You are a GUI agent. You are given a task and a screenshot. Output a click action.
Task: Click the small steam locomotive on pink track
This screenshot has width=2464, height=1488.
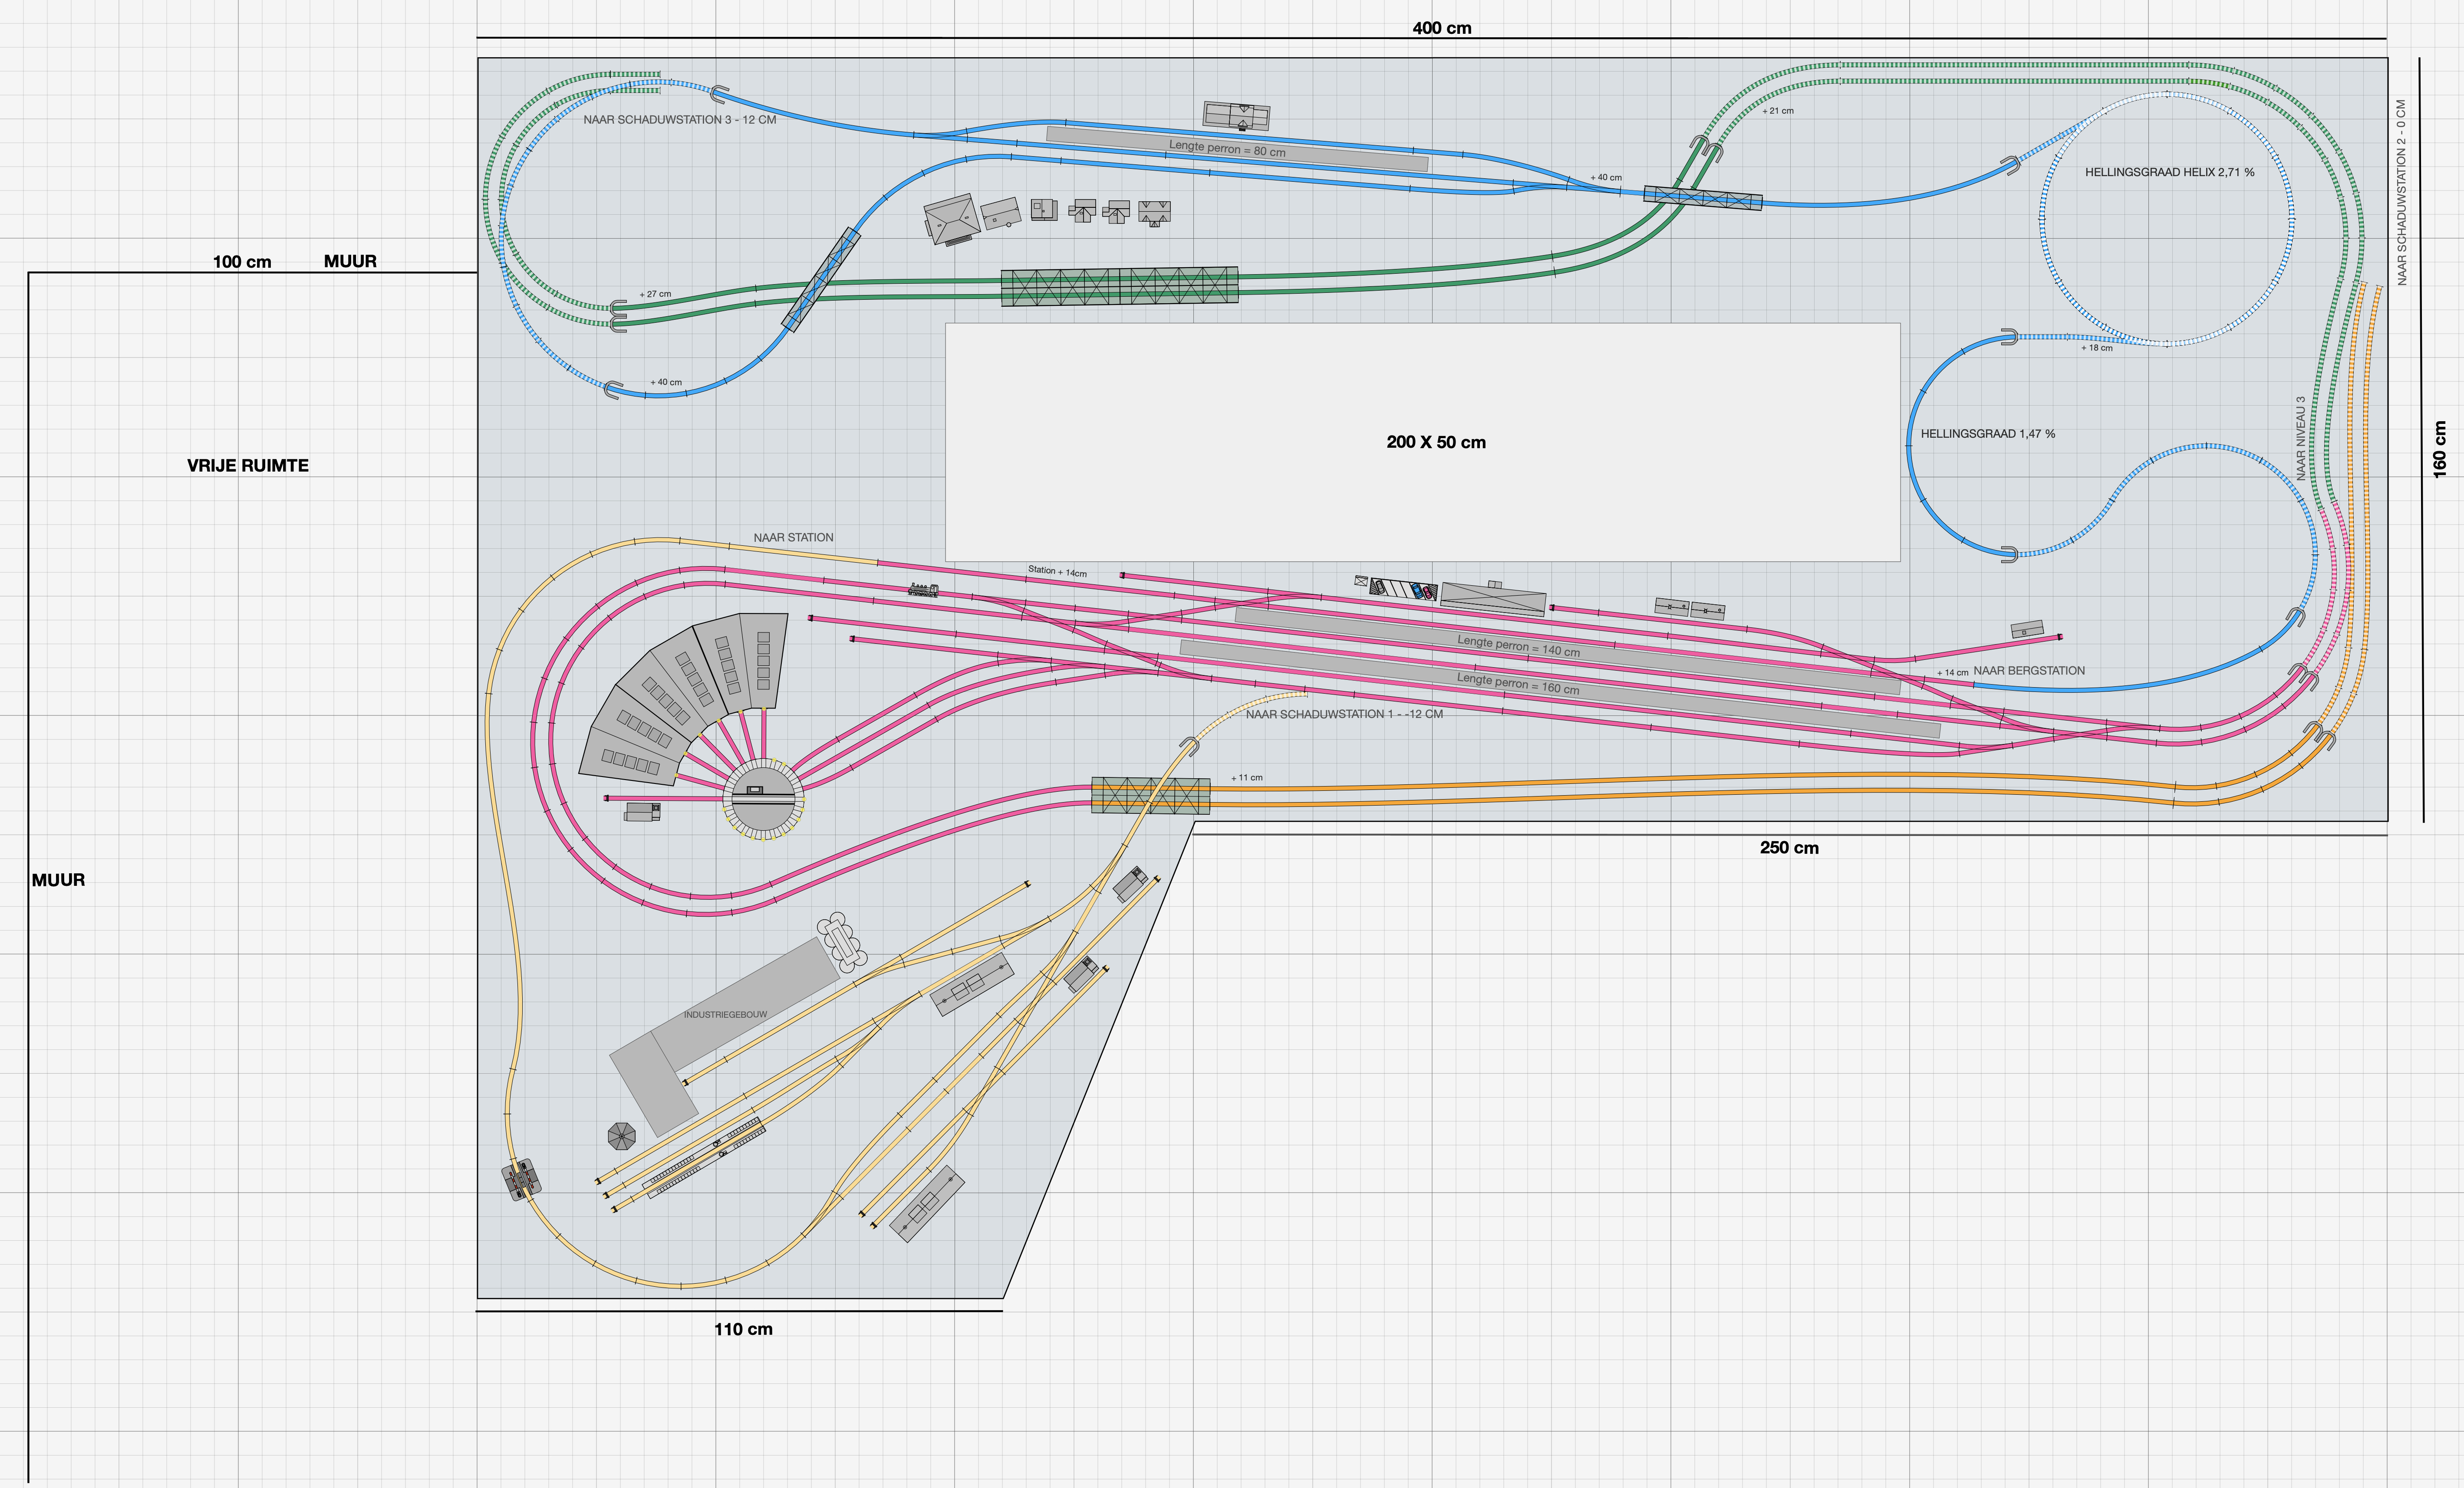point(923,590)
